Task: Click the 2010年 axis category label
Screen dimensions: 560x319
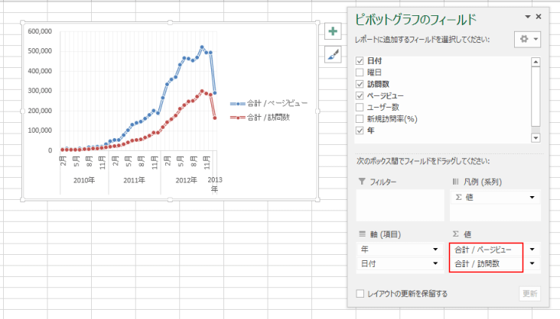Action: (x=84, y=180)
